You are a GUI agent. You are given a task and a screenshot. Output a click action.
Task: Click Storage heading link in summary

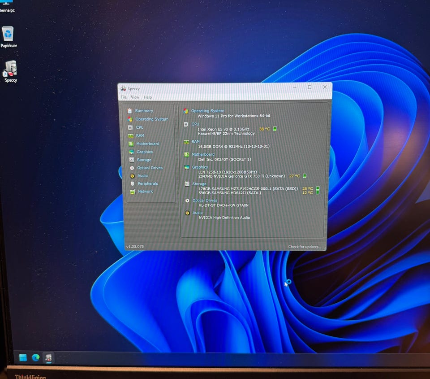coord(199,184)
